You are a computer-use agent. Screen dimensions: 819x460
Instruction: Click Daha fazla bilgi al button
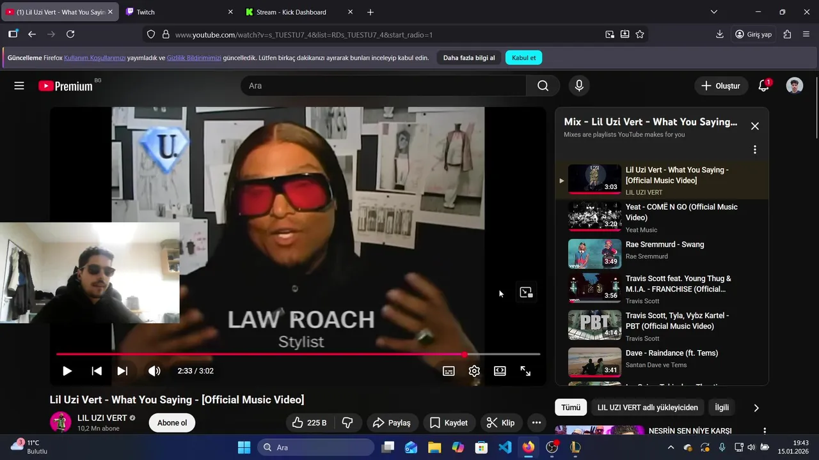[x=469, y=57]
